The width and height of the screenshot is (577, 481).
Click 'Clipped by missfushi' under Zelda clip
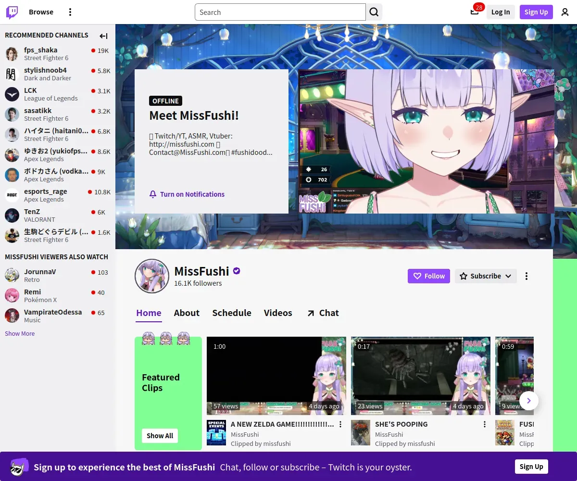tap(261, 443)
